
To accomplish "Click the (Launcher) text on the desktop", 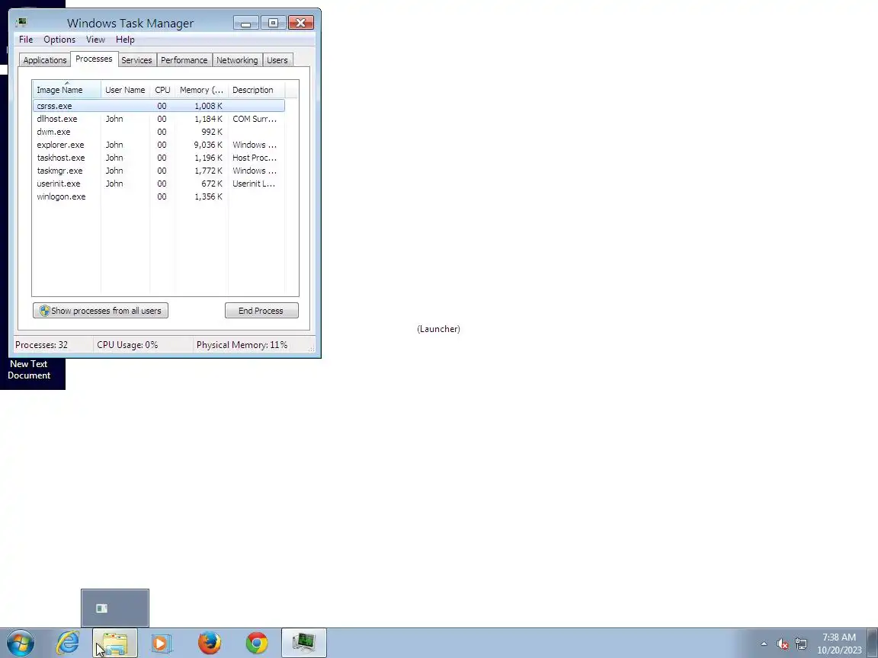I will tap(438, 329).
